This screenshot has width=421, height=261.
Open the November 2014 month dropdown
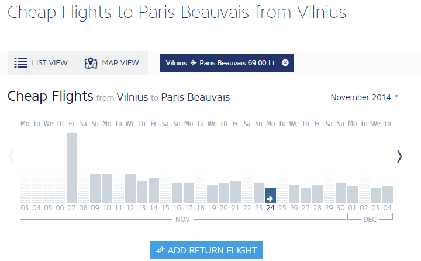[364, 97]
